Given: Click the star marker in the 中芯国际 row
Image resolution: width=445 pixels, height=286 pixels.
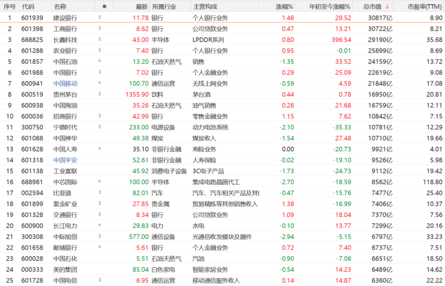Looking at the screenshot, I should (x=100, y=182).
